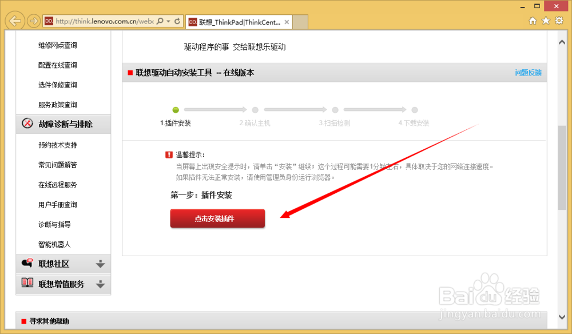Click the 4.下载安装 step label
The width and height of the screenshot is (572, 334).
pos(414,123)
